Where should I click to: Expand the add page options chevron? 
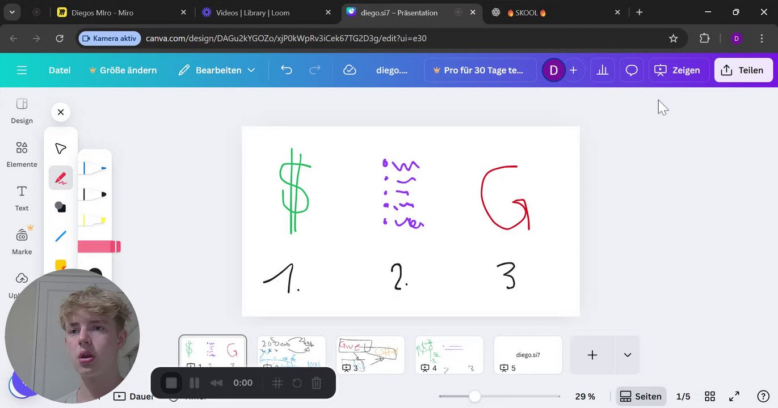tap(628, 355)
